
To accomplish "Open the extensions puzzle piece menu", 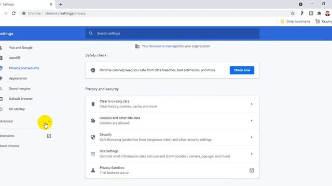I will point(319,13).
